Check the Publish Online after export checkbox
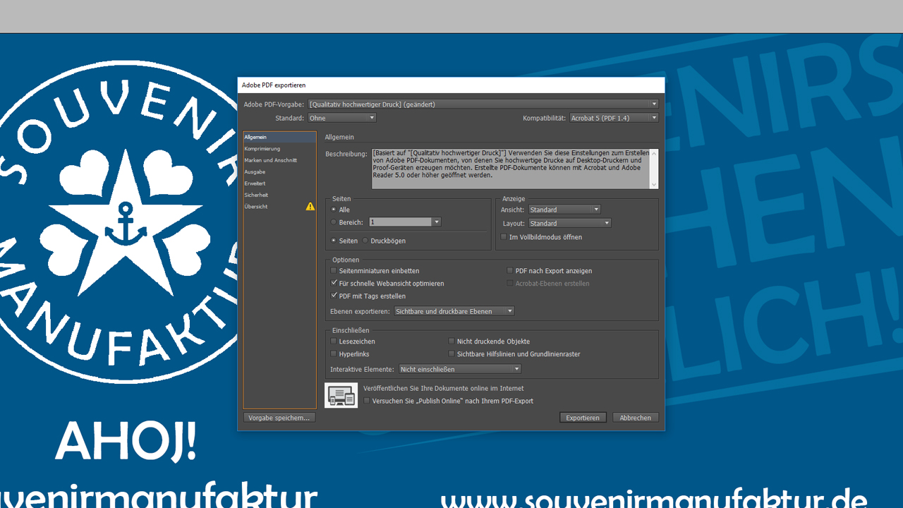 tap(367, 401)
